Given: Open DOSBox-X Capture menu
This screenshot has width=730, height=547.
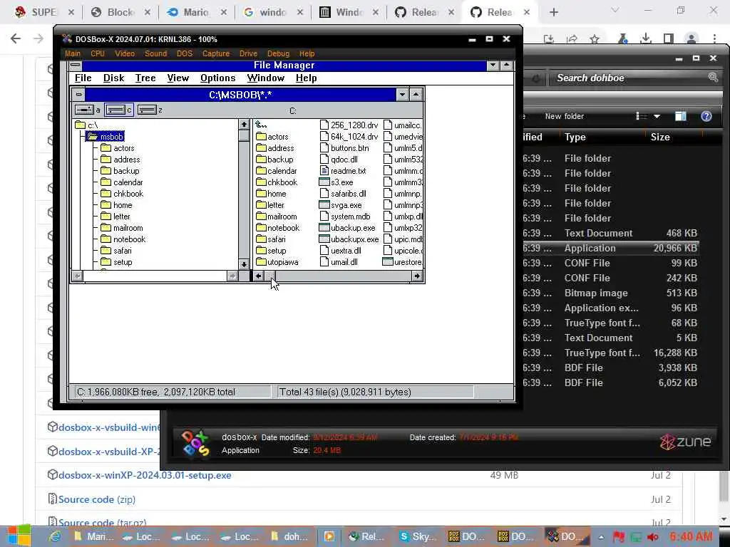Looking at the screenshot, I should coord(215,53).
